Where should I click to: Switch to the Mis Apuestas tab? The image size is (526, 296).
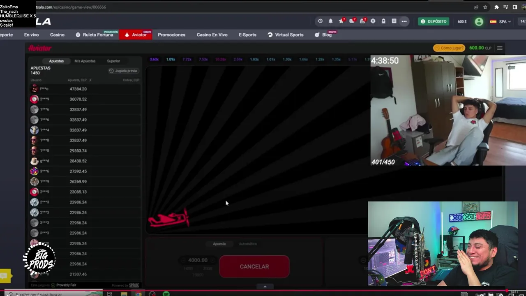(x=85, y=61)
